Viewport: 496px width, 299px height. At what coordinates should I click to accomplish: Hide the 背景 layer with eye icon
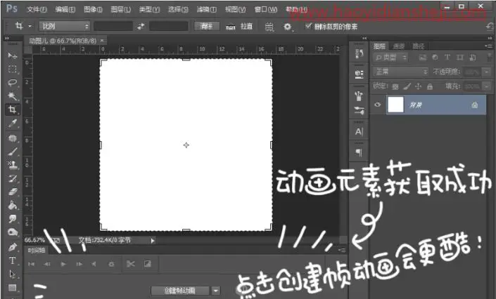click(377, 105)
